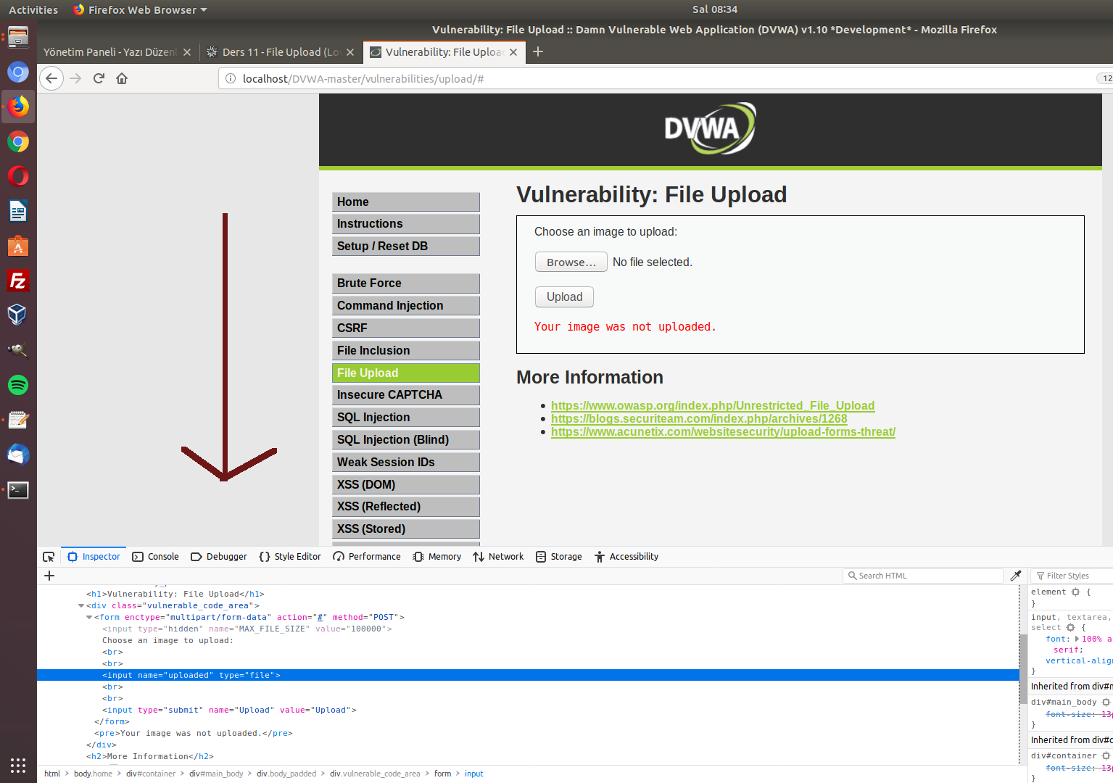The image size is (1113, 783).
Task: Switch to the Inspector devtools tab
Action: (x=94, y=557)
